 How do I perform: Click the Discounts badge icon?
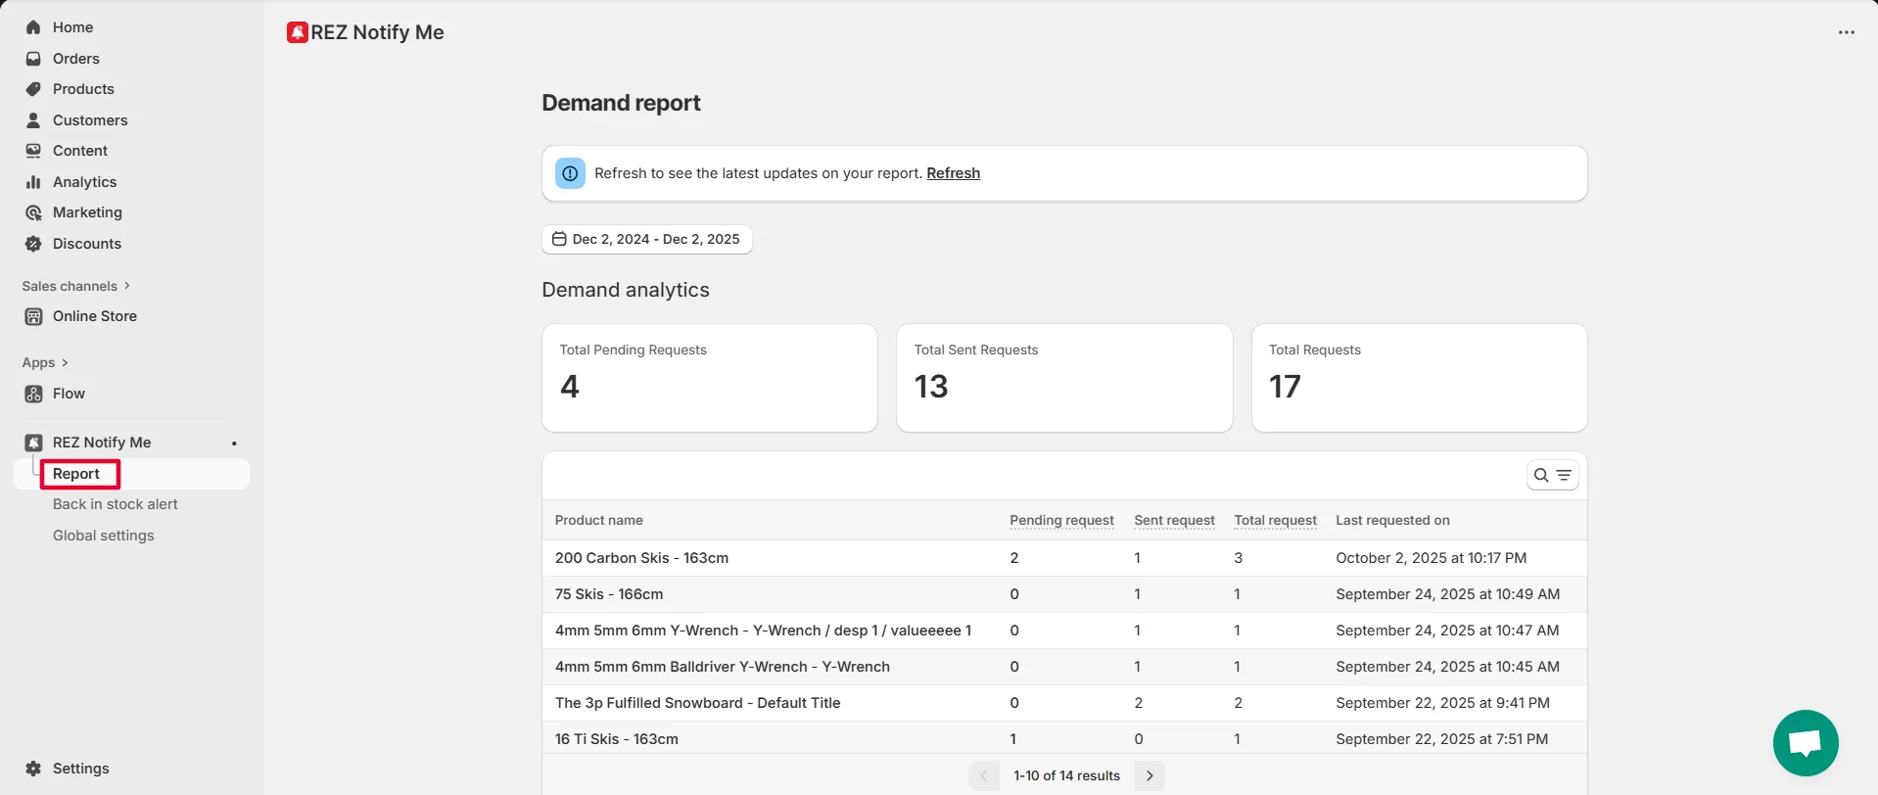point(33,244)
